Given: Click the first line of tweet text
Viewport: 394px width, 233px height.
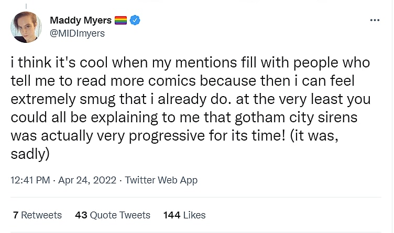Looking at the screenshot, I should tap(190, 63).
